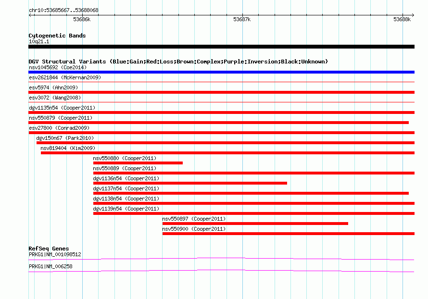
Task: Open the esv2621844 (McKernan2009) label
Action: 65,77
